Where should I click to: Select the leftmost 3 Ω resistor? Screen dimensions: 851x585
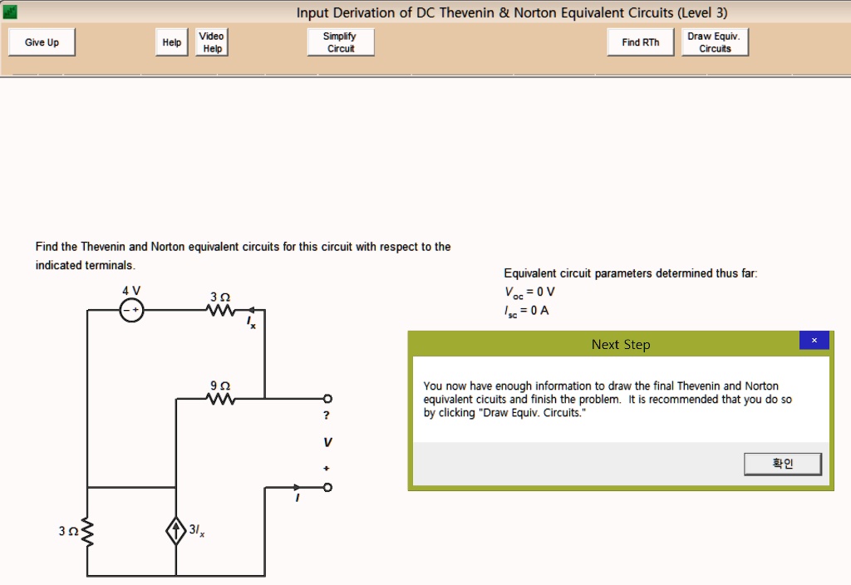[x=86, y=531]
